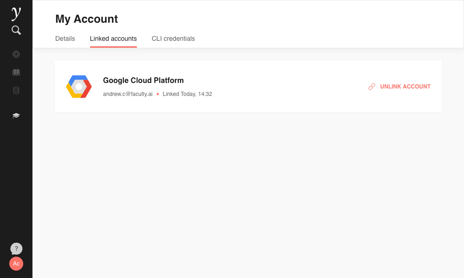Viewport: 464px width, 278px height.
Task: Open the CLI credentials tab
Action: point(173,39)
